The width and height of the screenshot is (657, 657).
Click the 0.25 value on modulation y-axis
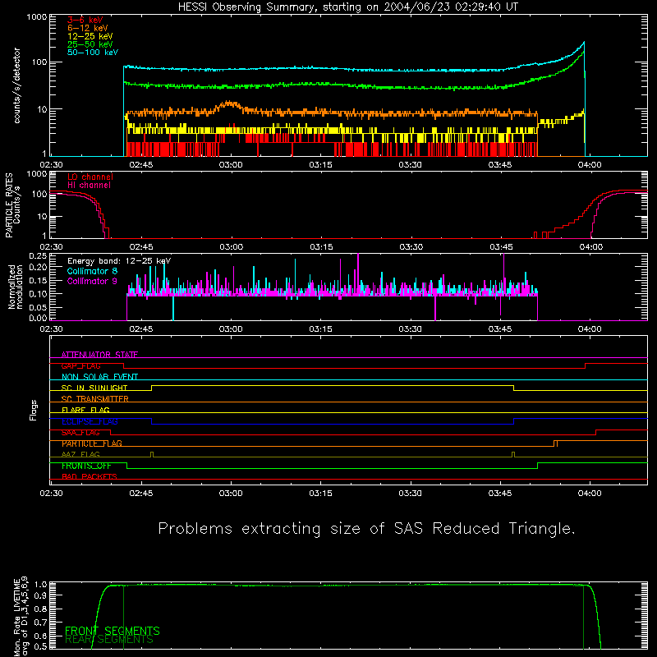tap(38, 256)
